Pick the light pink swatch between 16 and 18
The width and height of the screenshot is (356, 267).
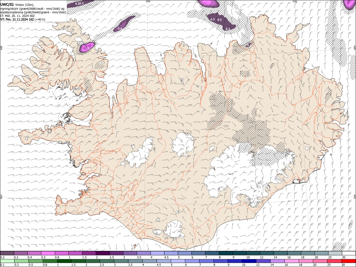291,261
